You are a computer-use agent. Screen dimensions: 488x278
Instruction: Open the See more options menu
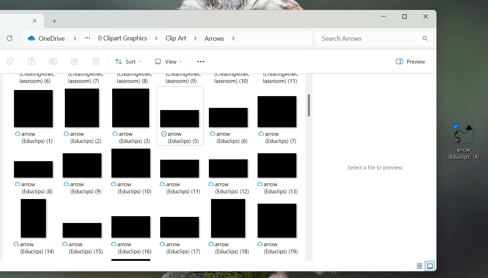(200, 61)
